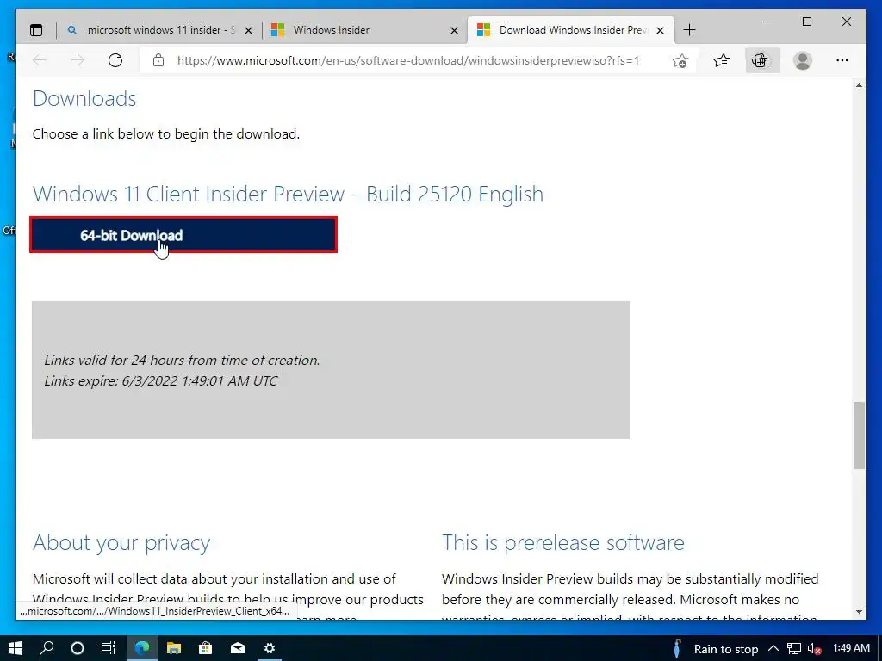This screenshot has width=882, height=661.
Task: Open clock showing 1:49 AM
Action: (851, 648)
